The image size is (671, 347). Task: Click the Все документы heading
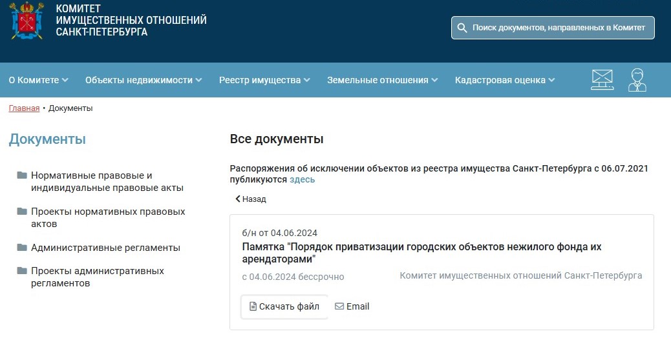pos(277,139)
